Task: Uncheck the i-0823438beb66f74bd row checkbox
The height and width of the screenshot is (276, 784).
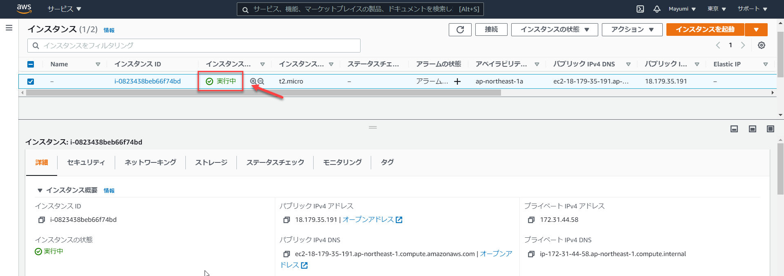Action: (31, 81)
